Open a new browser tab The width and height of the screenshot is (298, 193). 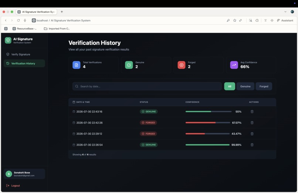[x=62, y=12]
